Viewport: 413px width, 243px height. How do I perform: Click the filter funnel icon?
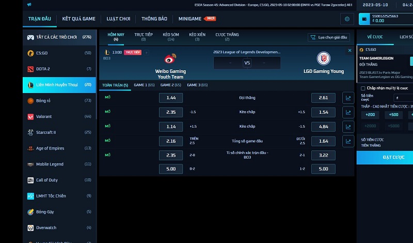point(313,37)
